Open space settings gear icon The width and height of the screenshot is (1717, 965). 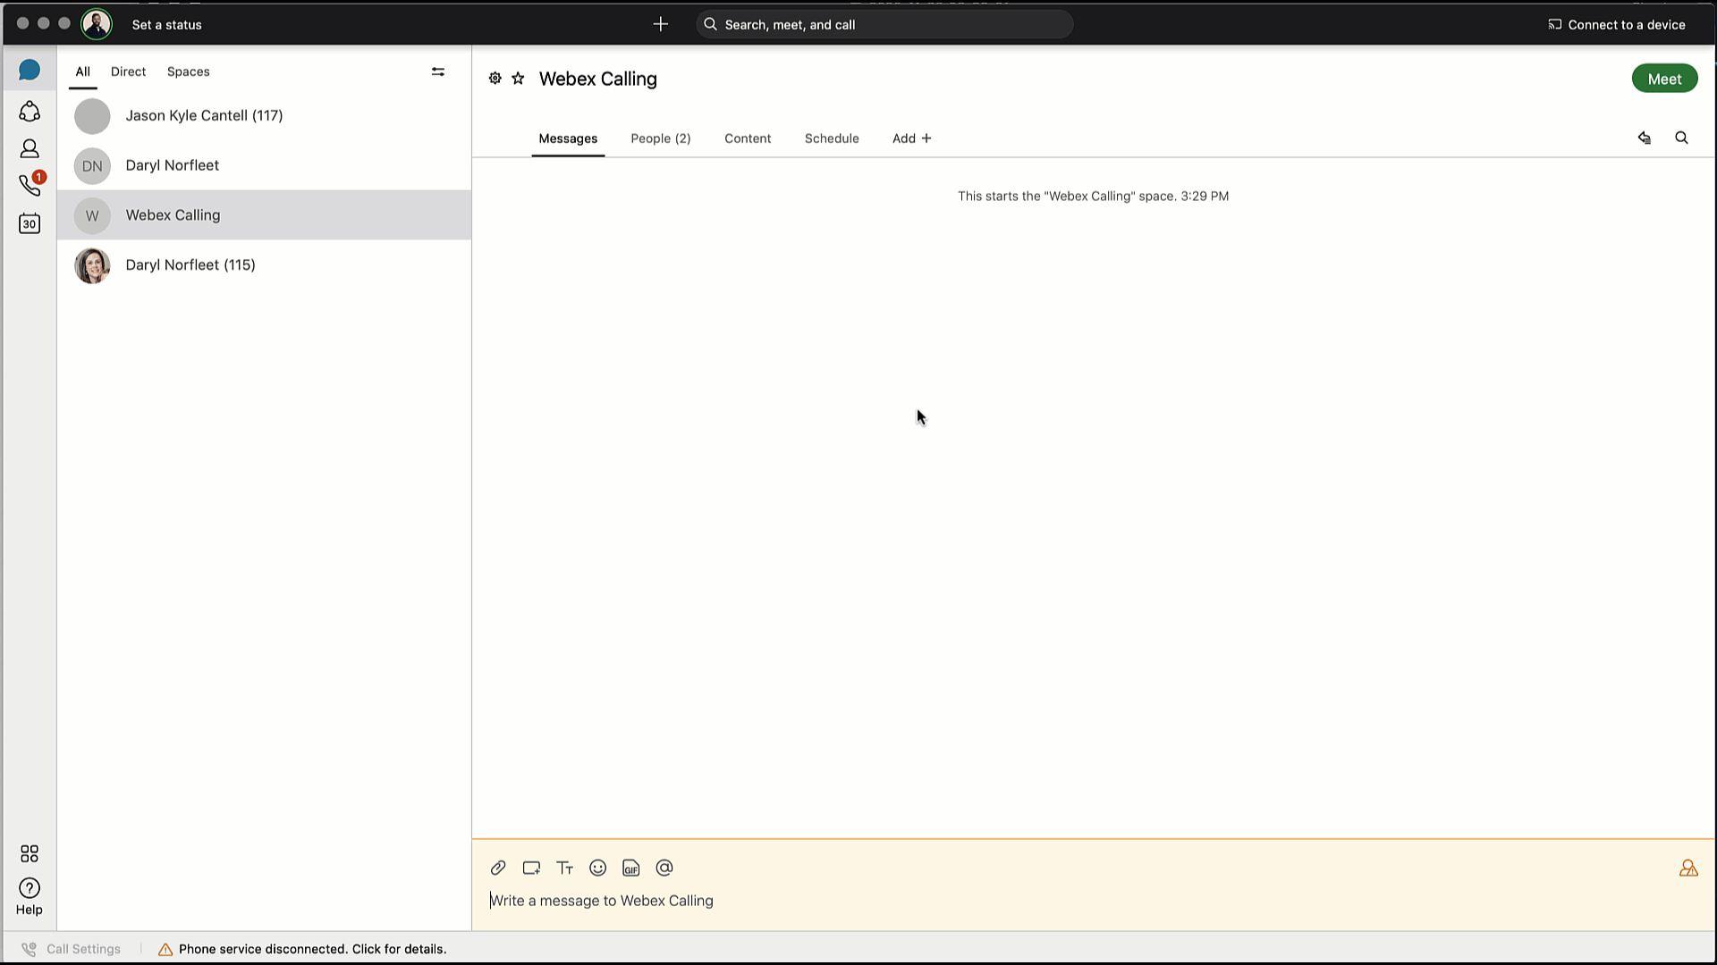coord(495,79)
